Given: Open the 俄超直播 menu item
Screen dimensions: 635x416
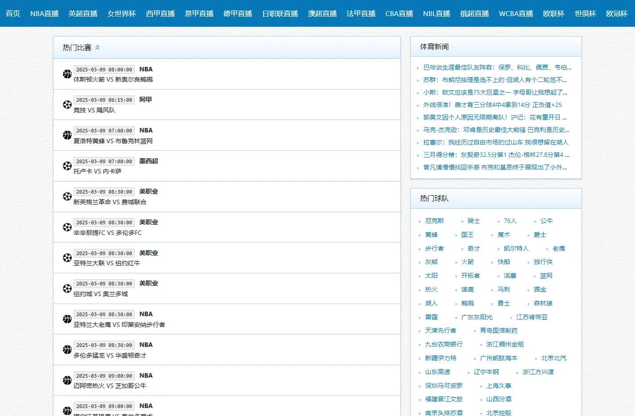Looking at the screenshot, I should [474, 13].
